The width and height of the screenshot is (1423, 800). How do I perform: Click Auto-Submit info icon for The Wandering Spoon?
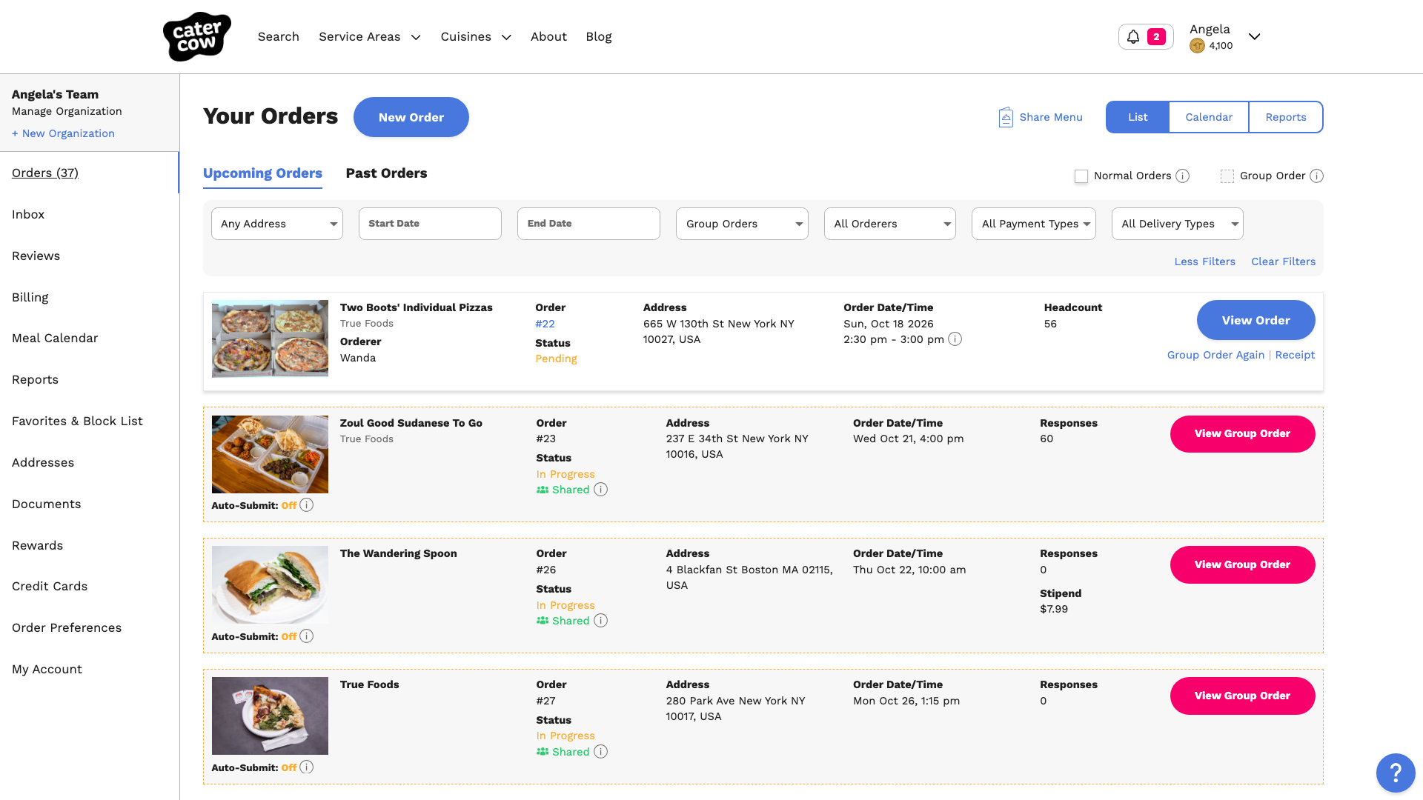(x=307, y=636)
